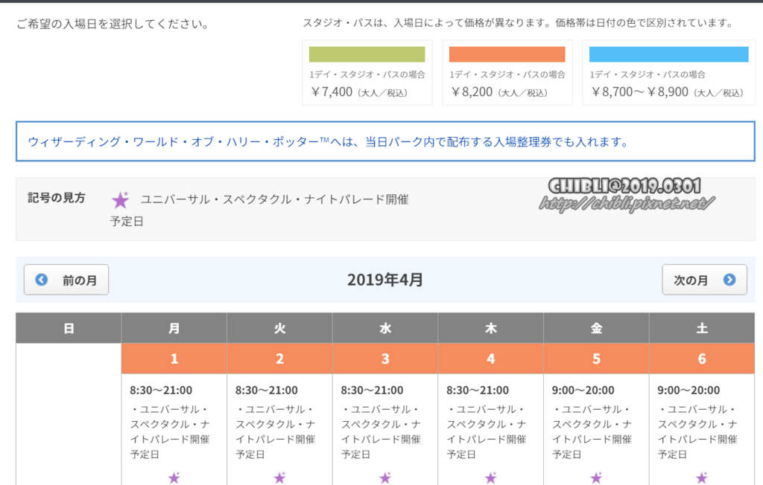
Task: Click the 2019年4月 month title
Action: coord(385,280)
